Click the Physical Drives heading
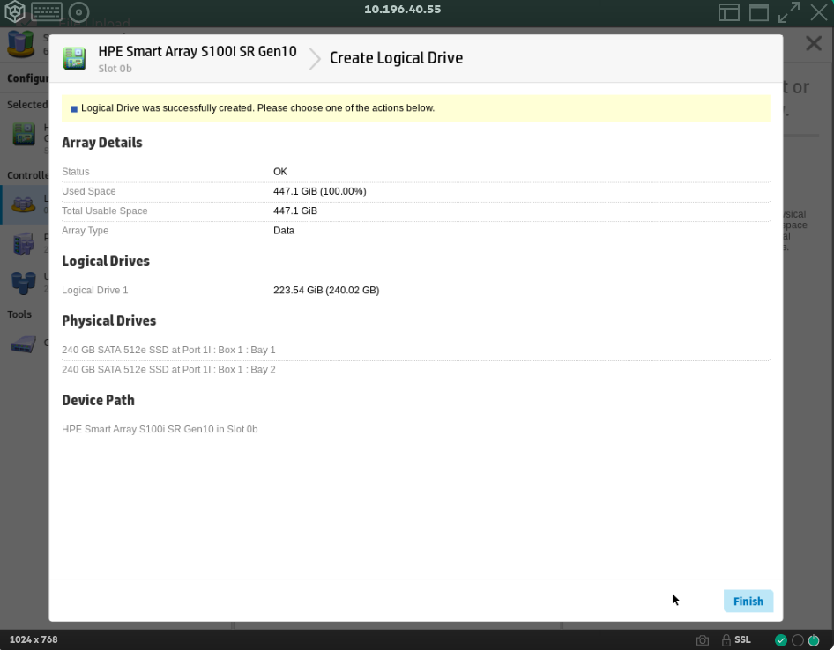This screenshot has height=650, width=834. (x=109, y=321)
